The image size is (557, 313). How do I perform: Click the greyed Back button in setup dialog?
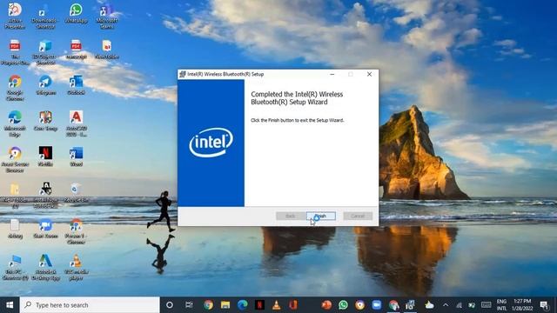[x=290, y=216]
